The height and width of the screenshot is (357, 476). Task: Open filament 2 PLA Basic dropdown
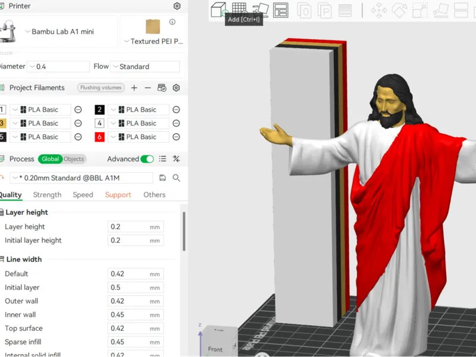click(139, 109)
